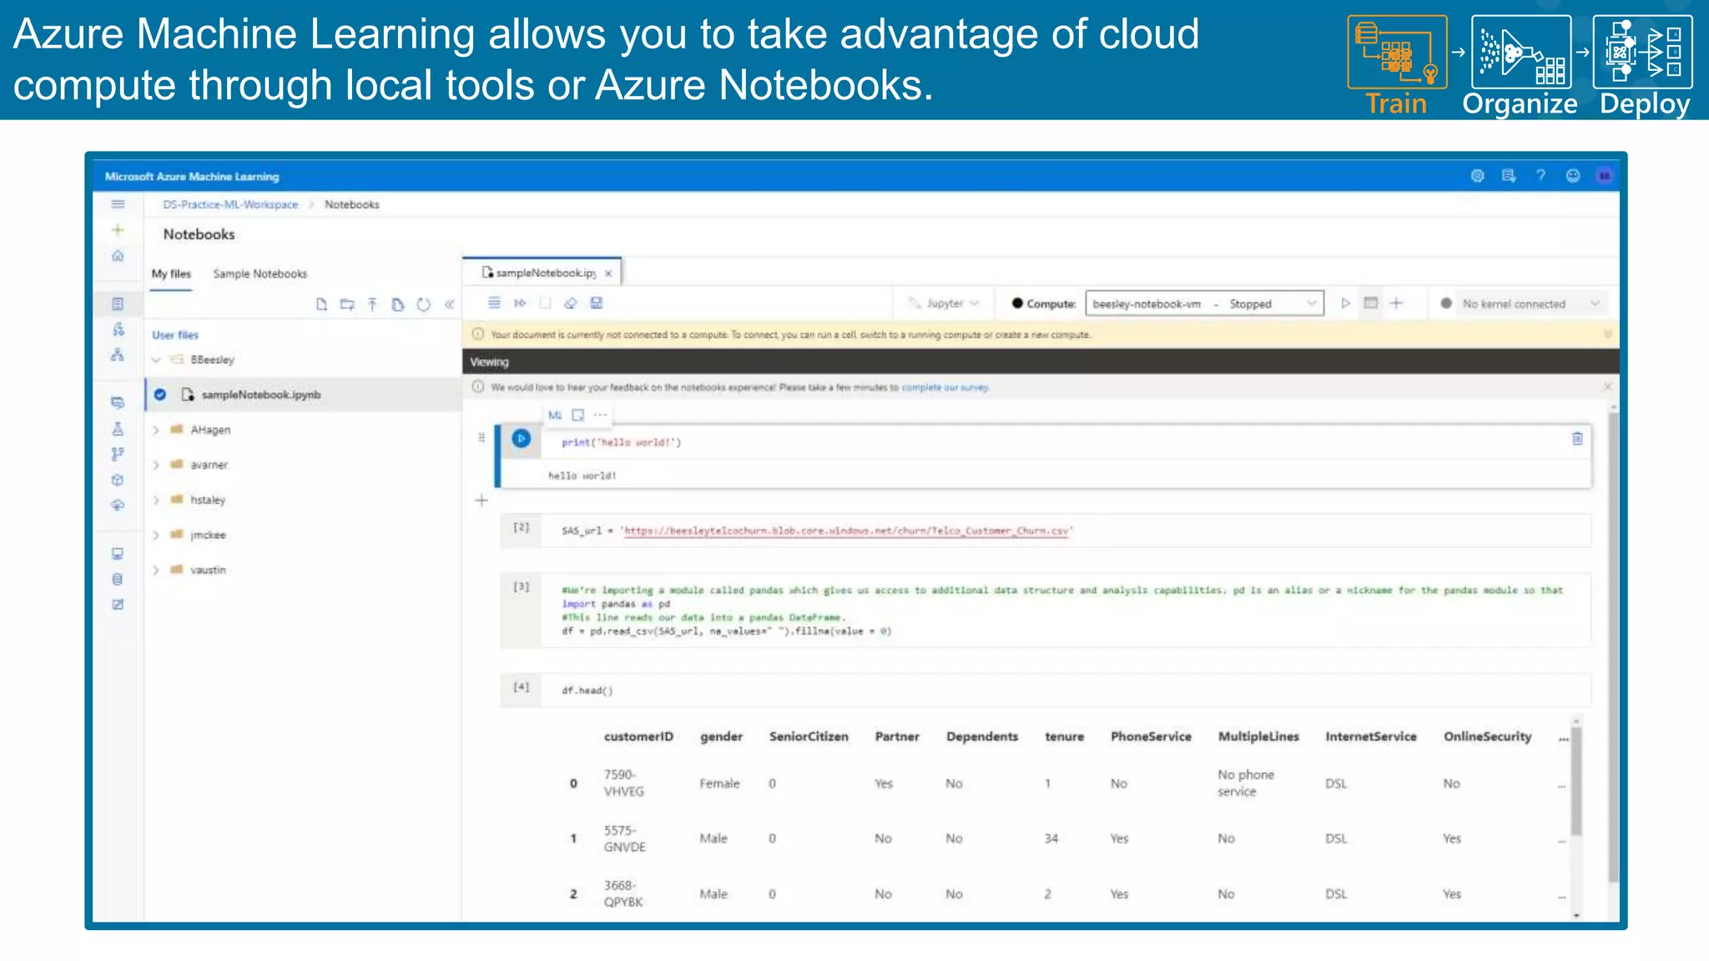Expand the jmckee folder

pyautogui.click(x=156, y=536)
